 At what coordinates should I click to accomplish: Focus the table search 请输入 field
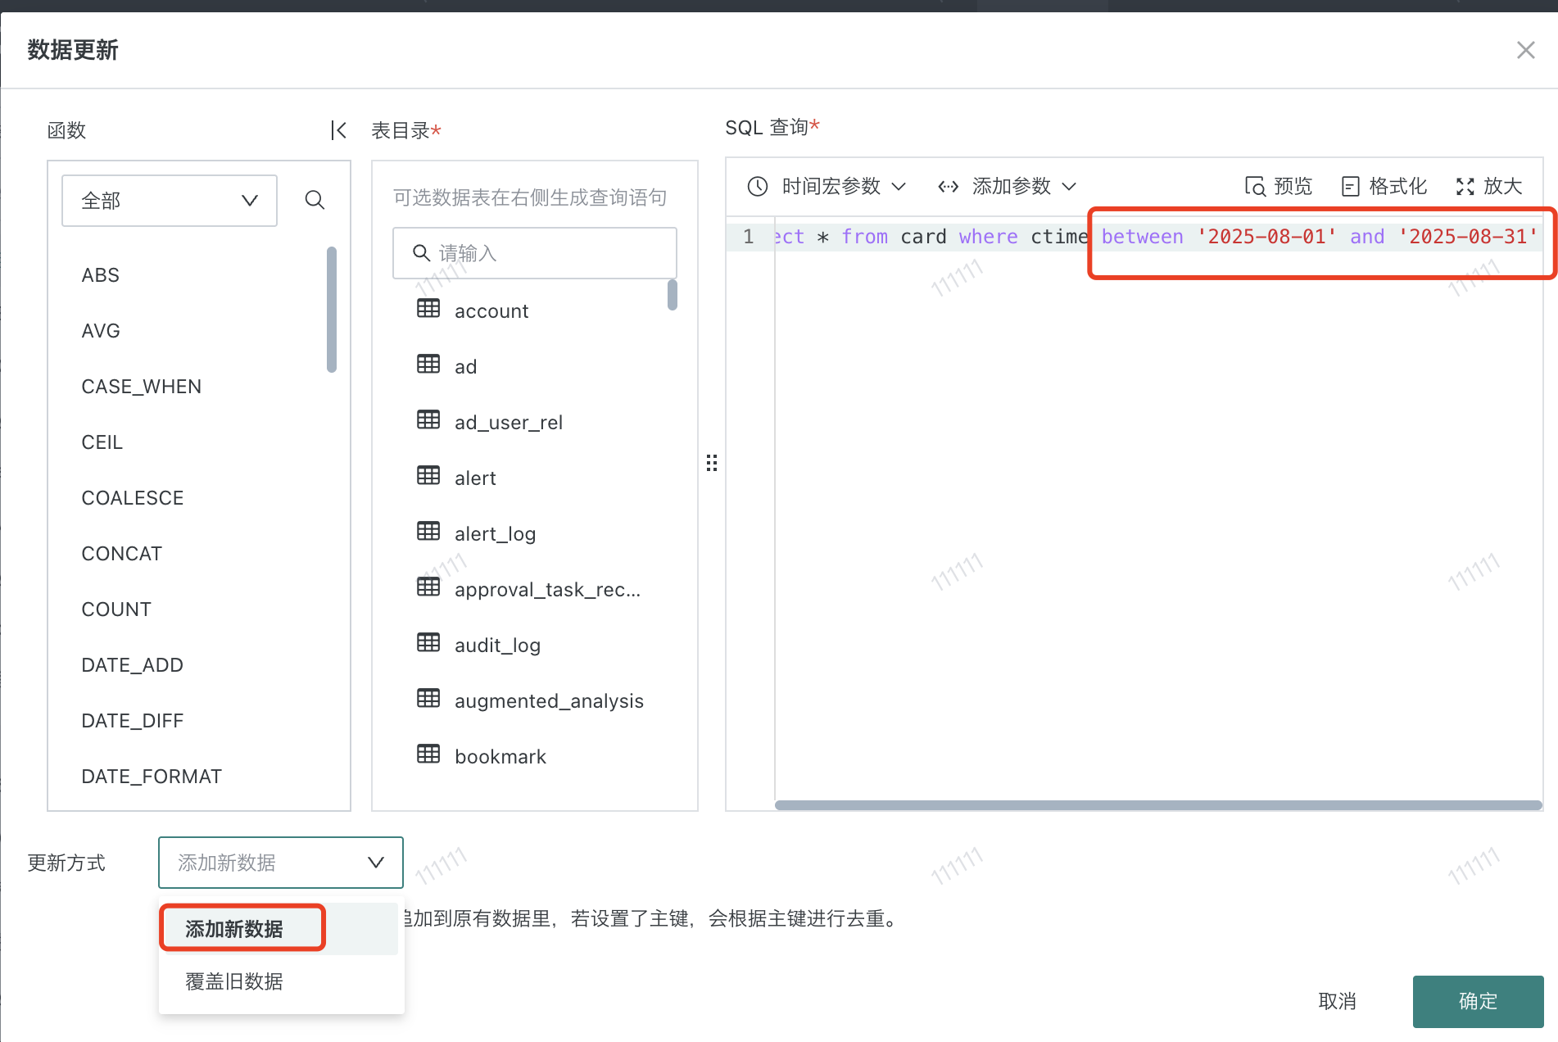[535, 253]
